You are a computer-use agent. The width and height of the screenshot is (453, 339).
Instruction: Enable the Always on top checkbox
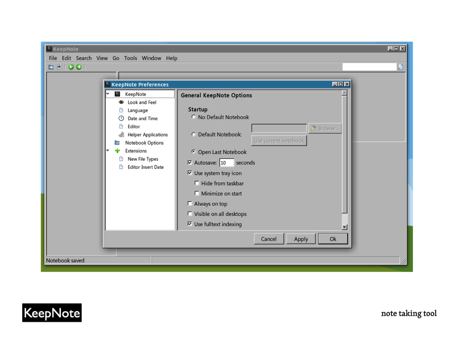pos(190,204)
